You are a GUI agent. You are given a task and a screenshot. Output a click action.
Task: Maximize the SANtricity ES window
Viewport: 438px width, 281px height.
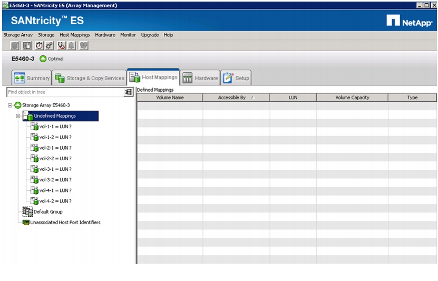pos(426,5)
